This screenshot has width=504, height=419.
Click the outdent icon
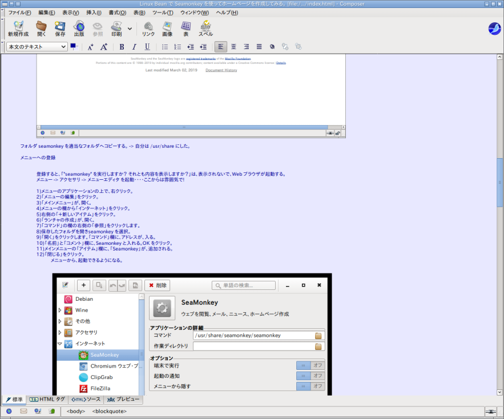(191, 47)
